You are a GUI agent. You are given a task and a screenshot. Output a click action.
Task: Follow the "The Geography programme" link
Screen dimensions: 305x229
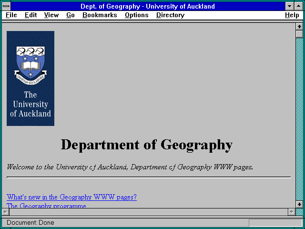[46, 206]
